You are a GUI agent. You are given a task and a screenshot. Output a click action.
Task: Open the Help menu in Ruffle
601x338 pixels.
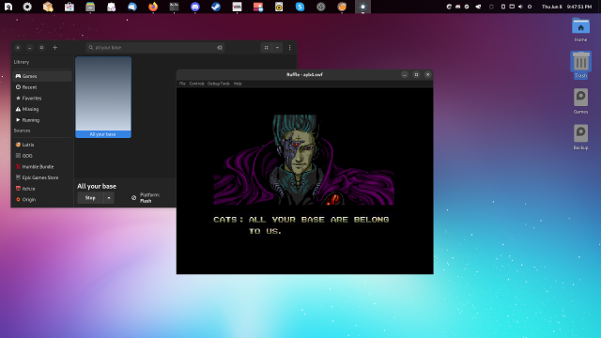click(238, 84)
